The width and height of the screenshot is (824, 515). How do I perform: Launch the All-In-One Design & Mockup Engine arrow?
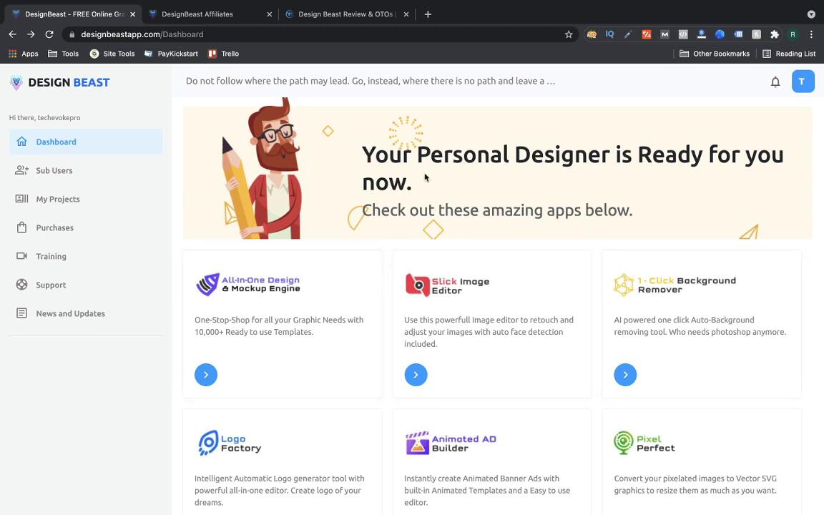click(x=206, y=375)
